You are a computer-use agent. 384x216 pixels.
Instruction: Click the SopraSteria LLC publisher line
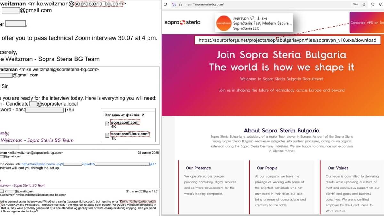(246, 28)
